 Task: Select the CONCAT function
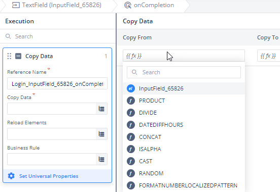point(184,137)
